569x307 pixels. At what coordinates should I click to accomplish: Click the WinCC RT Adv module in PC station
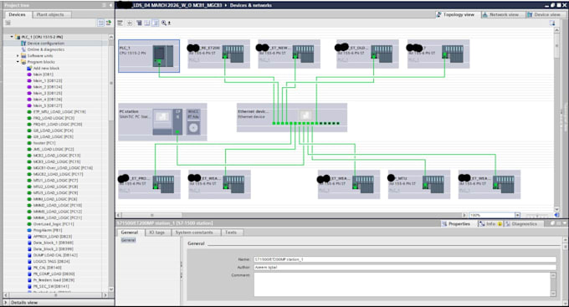point(193,122)
